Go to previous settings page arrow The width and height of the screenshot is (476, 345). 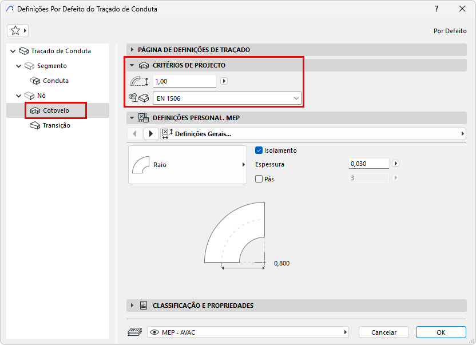click(x=135, y=134)
